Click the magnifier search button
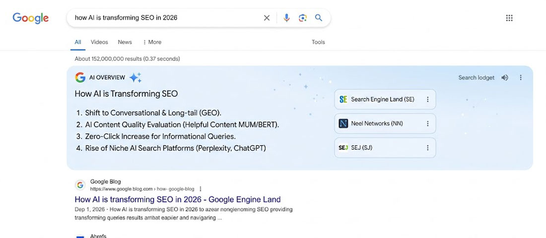This screenshot has height=238, width=546. pos(319,18)
